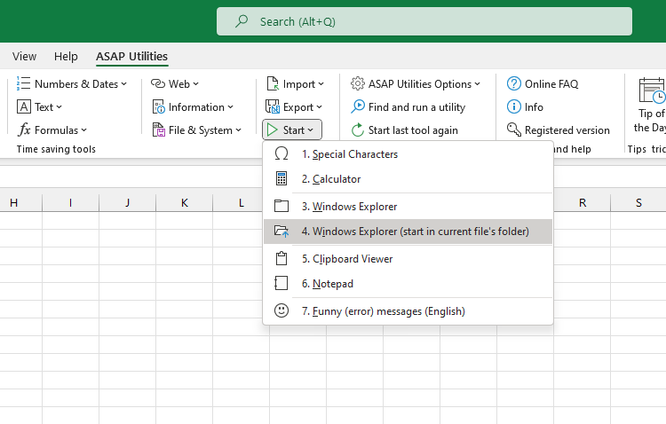
Task: Select column J header
Action: click(127, 203)
